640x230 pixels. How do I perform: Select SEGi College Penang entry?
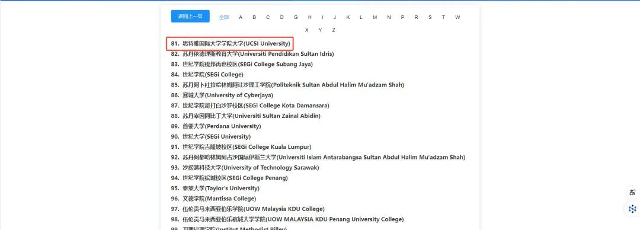click(229, 178)
